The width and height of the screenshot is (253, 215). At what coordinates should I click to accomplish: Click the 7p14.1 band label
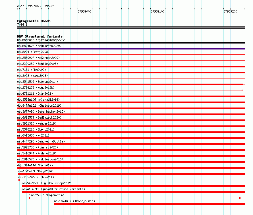point(22,24)
